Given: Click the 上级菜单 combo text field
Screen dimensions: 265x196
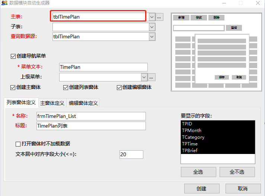Looking at the screenshot, I should tap(100, 77).
